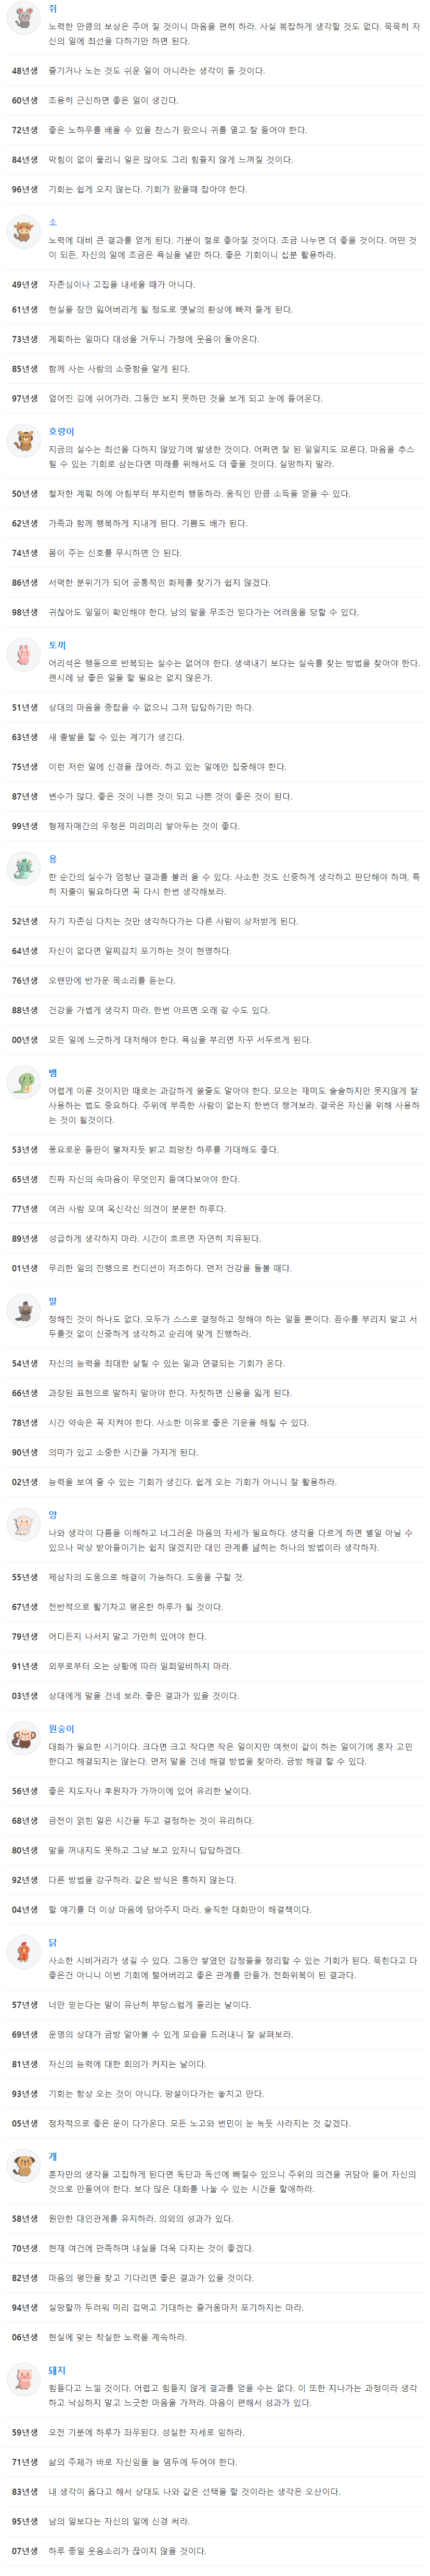Select the 48년생 fortune row
Viewport: 430px width, 2576px height.
pos(215,71)
